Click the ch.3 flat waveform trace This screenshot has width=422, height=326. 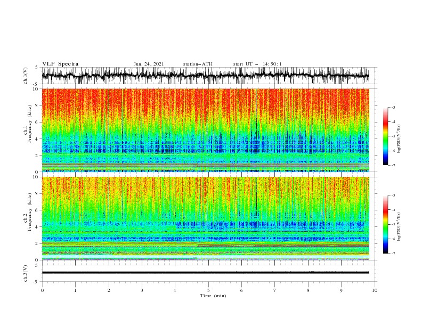pos(205,273)
